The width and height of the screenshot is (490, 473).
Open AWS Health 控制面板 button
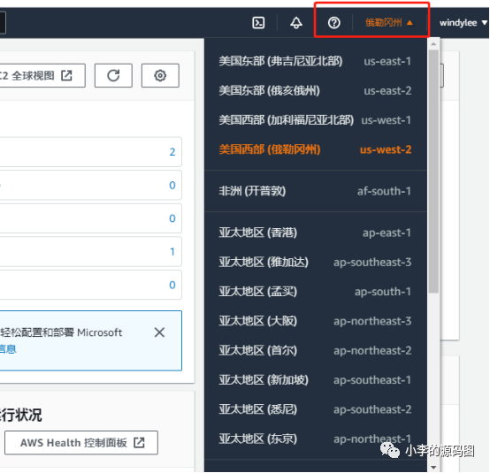(81, 443)
